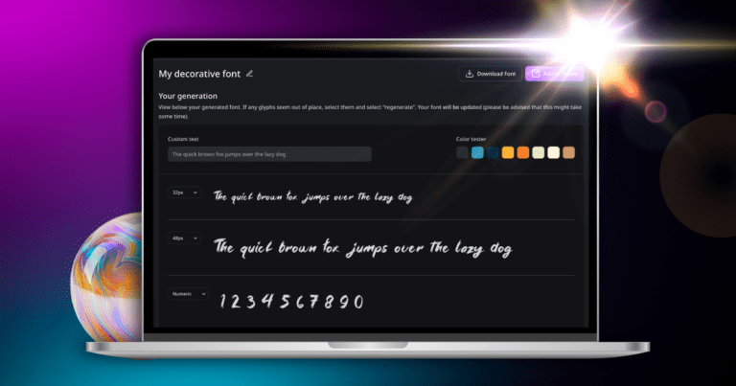Click the pencil icon beside My decorative font
Viewport: 736px width, 386px height.
coord(250,74)
